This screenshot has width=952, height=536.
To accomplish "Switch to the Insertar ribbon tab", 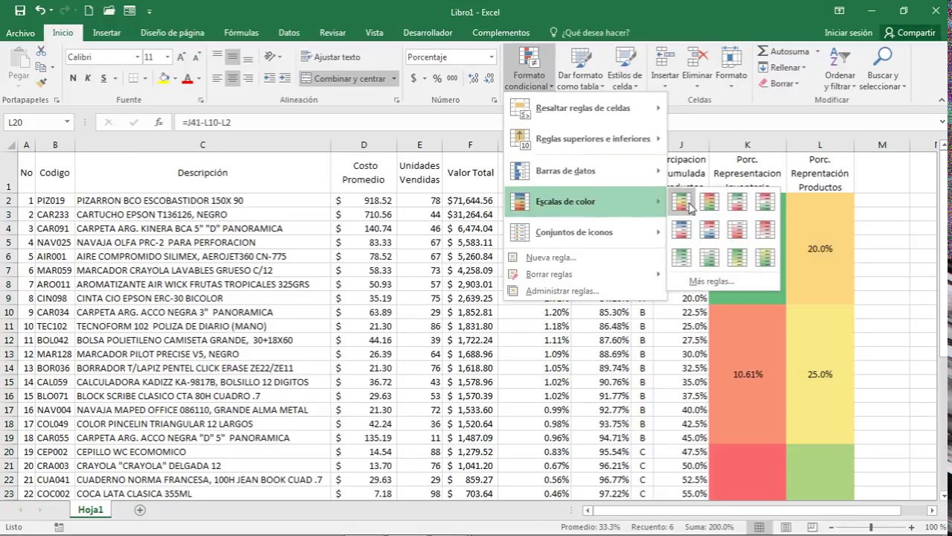I will coord(106,33).
